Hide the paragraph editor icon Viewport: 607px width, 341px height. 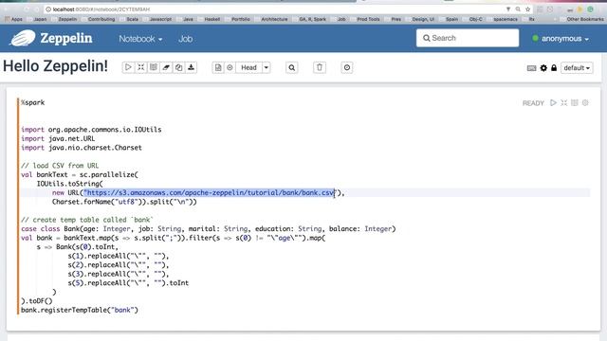564,103
